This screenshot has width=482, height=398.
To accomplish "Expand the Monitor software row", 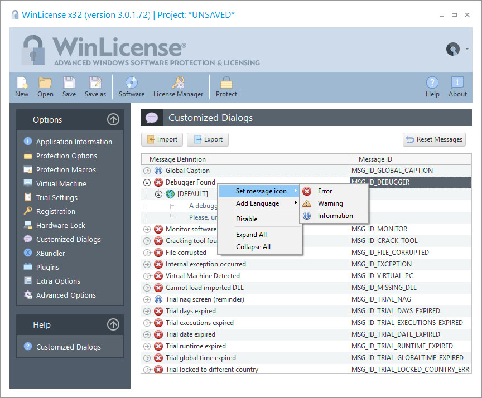I will coord(147,229).
